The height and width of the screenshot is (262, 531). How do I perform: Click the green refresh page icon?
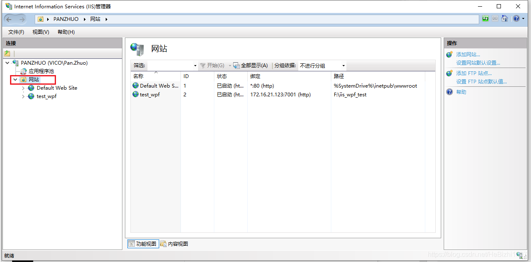(485, 19)
